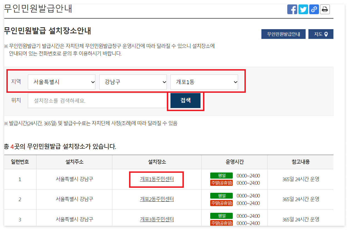Click the 무인민원발급안내 button
Screen dimensions: 349x230
tap(283, 34)
